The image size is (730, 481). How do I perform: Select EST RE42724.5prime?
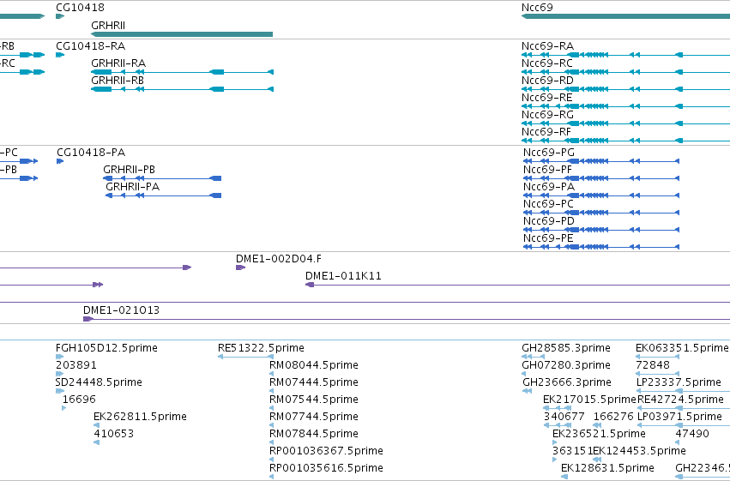click(x=680, y=400)
